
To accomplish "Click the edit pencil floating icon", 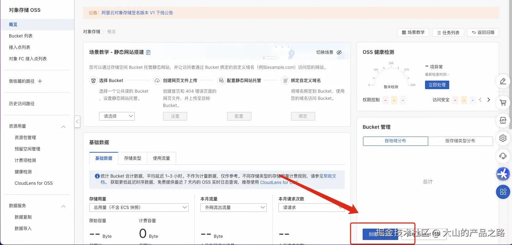I will click(x=503, y=81).
